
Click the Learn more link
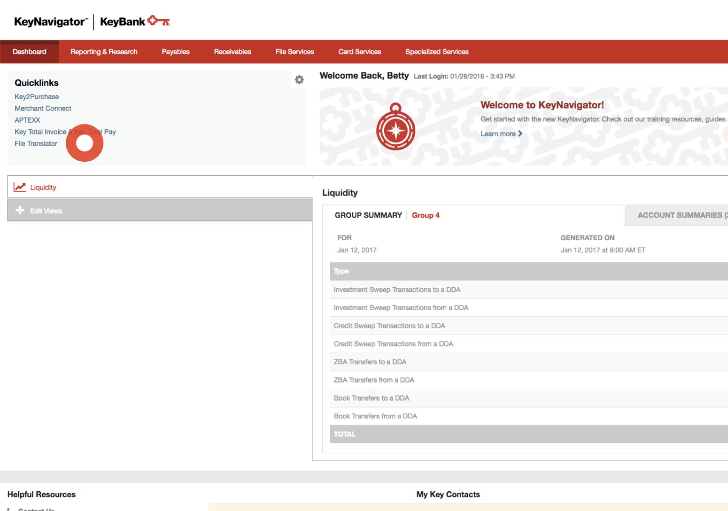click(499, 134)
